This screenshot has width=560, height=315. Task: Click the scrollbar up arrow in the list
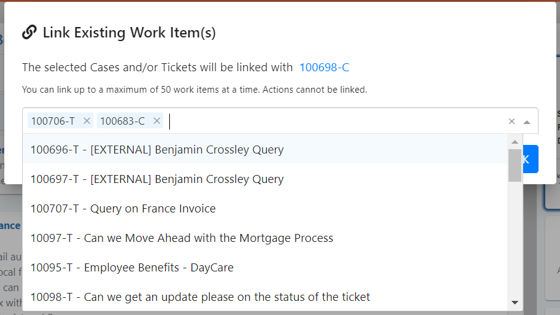515,142
